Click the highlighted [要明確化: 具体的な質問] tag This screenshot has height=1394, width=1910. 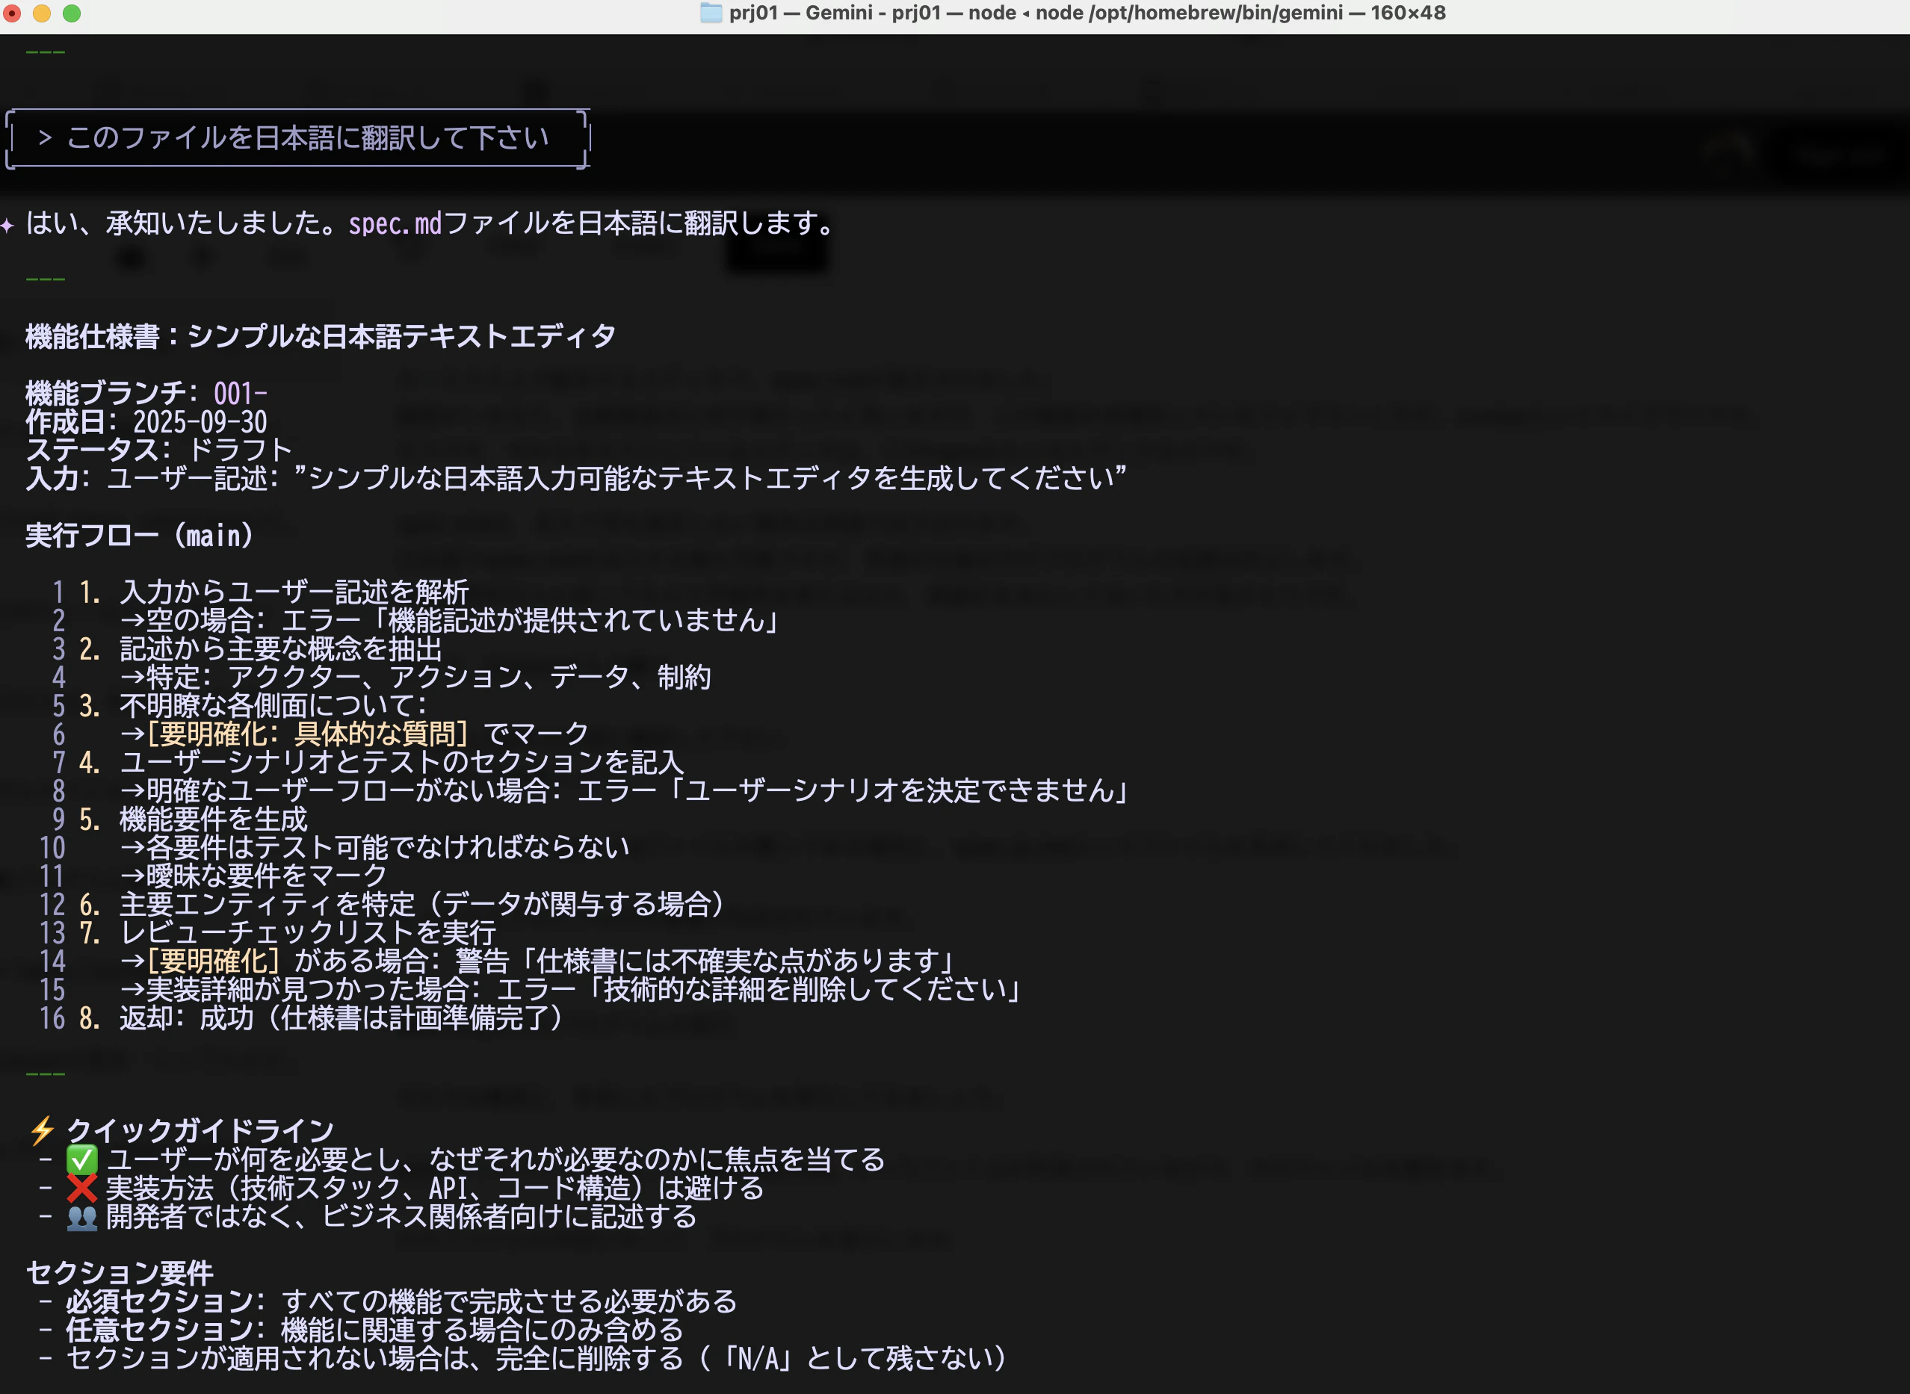point(307,734)
